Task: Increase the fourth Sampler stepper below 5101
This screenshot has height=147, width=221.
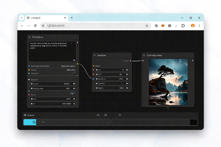Action: (127, 83)
